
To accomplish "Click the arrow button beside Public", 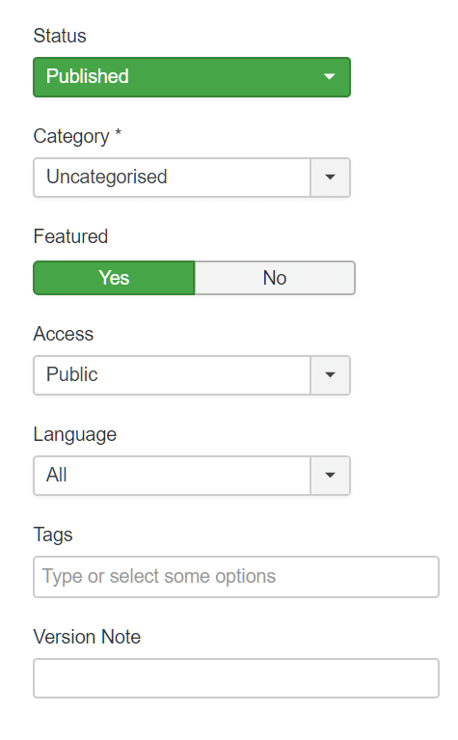I will pos(330,375).
